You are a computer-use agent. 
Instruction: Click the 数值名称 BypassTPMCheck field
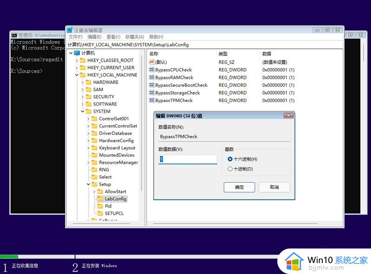coord(224,136)
